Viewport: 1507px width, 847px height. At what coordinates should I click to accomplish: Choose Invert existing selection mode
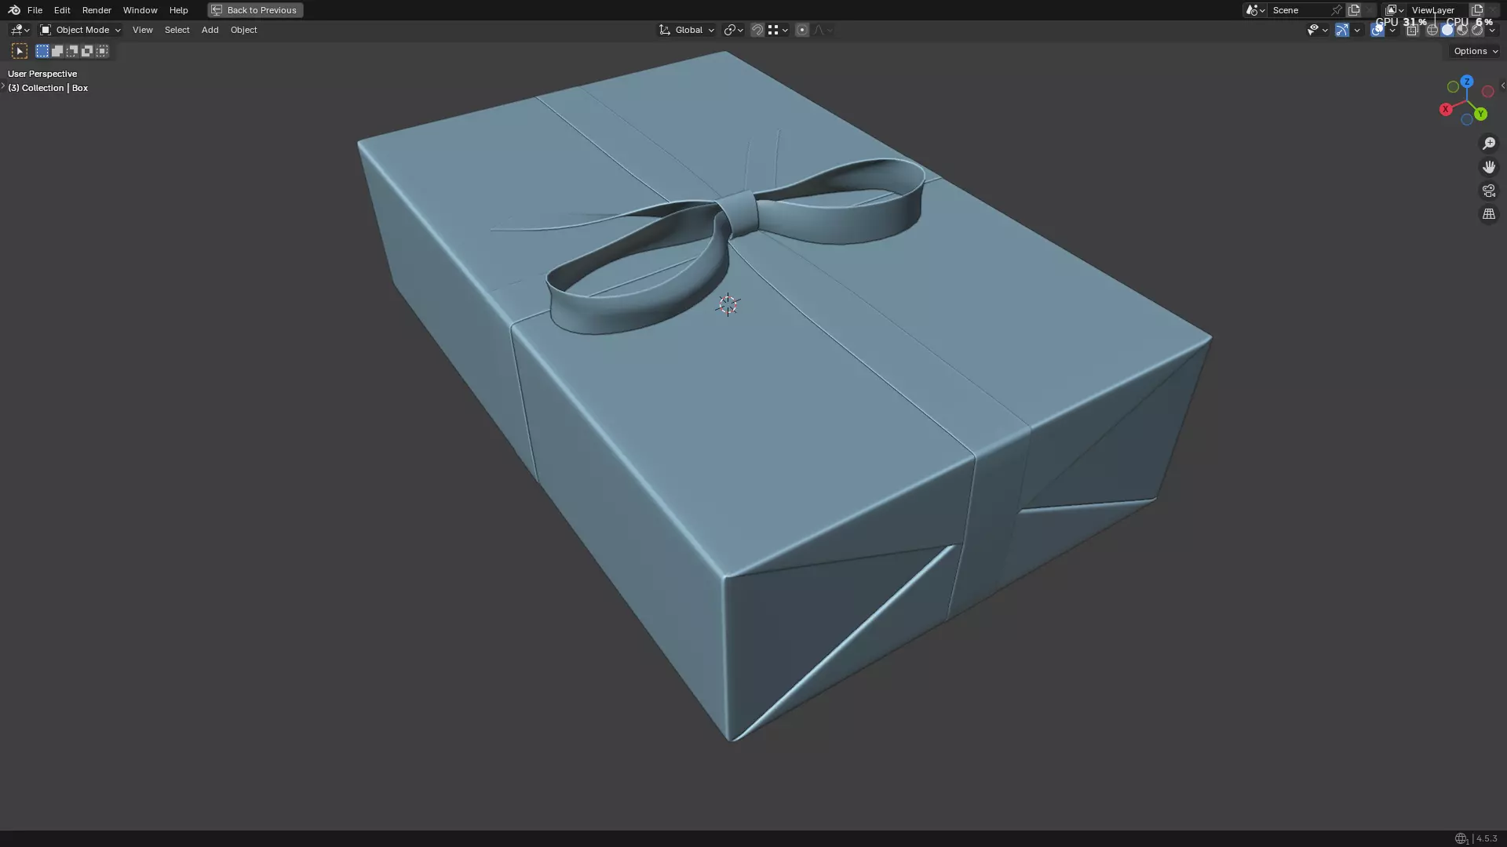[87, 51]
